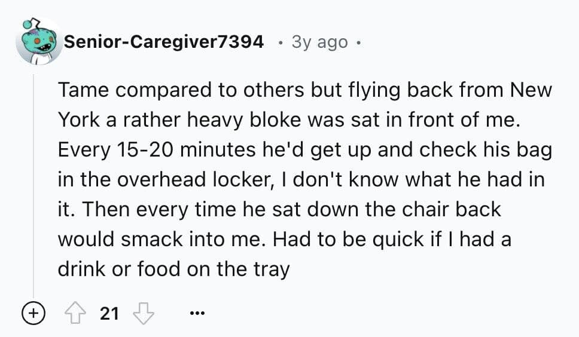
Task: Click the words "chair back" in the text
Action: [x=446, y=210]
